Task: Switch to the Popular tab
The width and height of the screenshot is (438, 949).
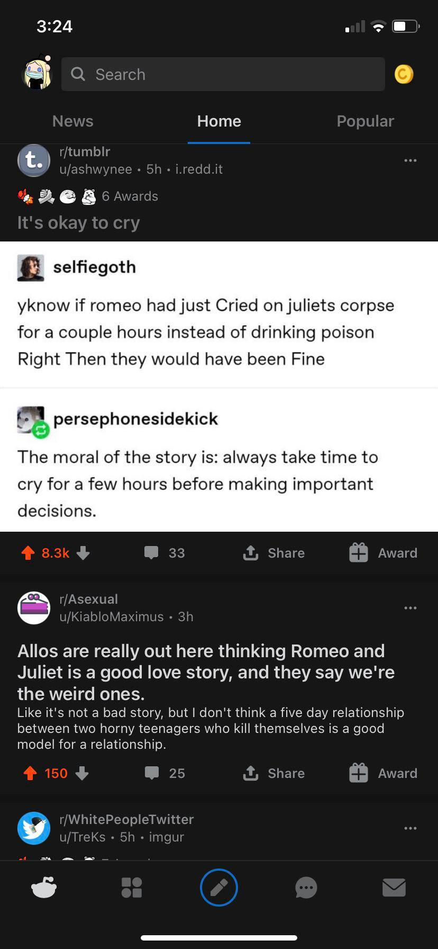Action: [365, 121]
